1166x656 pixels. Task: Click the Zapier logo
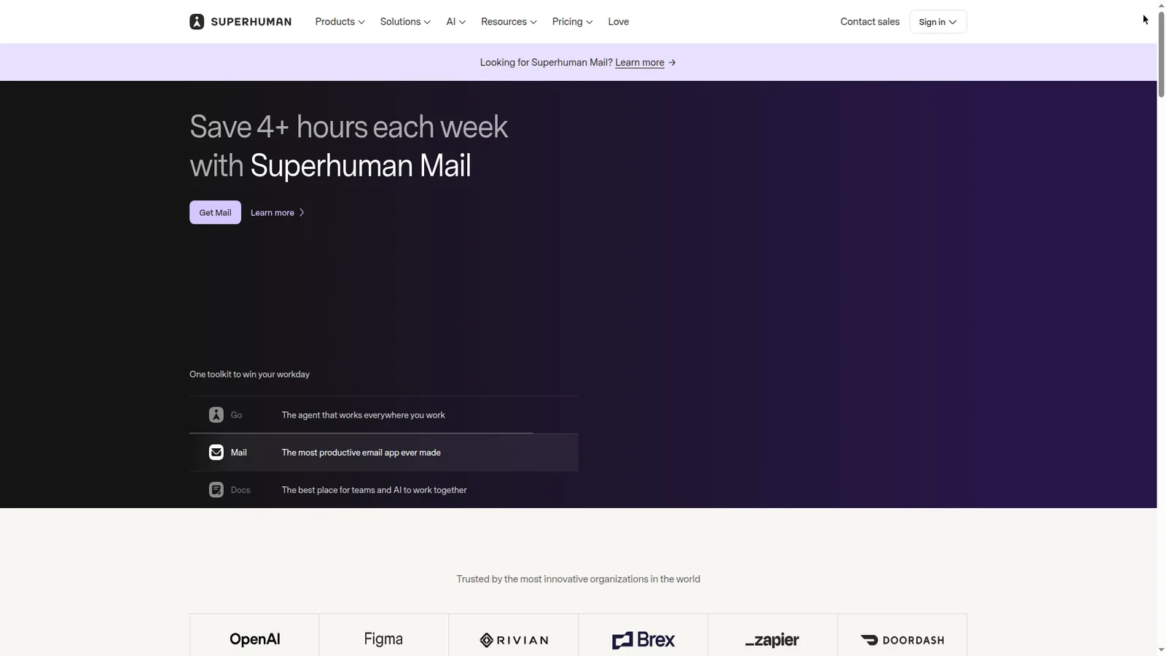[x=772, y=640]
